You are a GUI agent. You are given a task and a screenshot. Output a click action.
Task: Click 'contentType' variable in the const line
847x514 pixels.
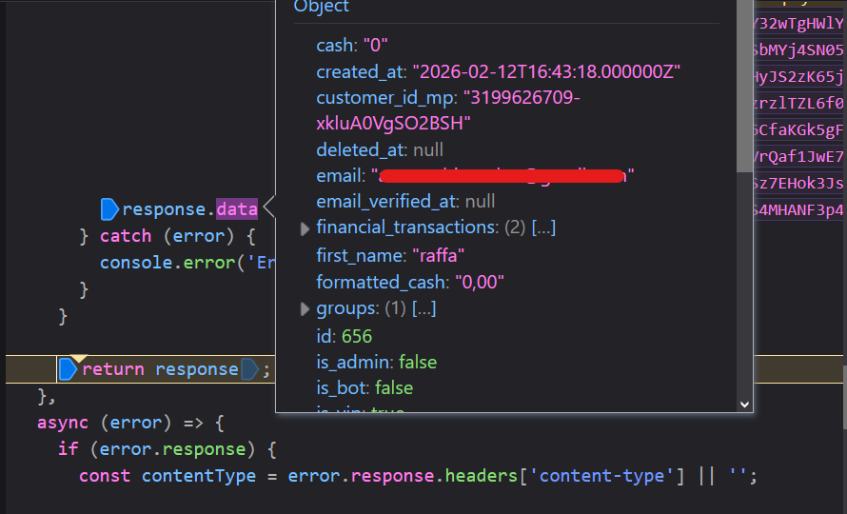(x=199, y=476)
